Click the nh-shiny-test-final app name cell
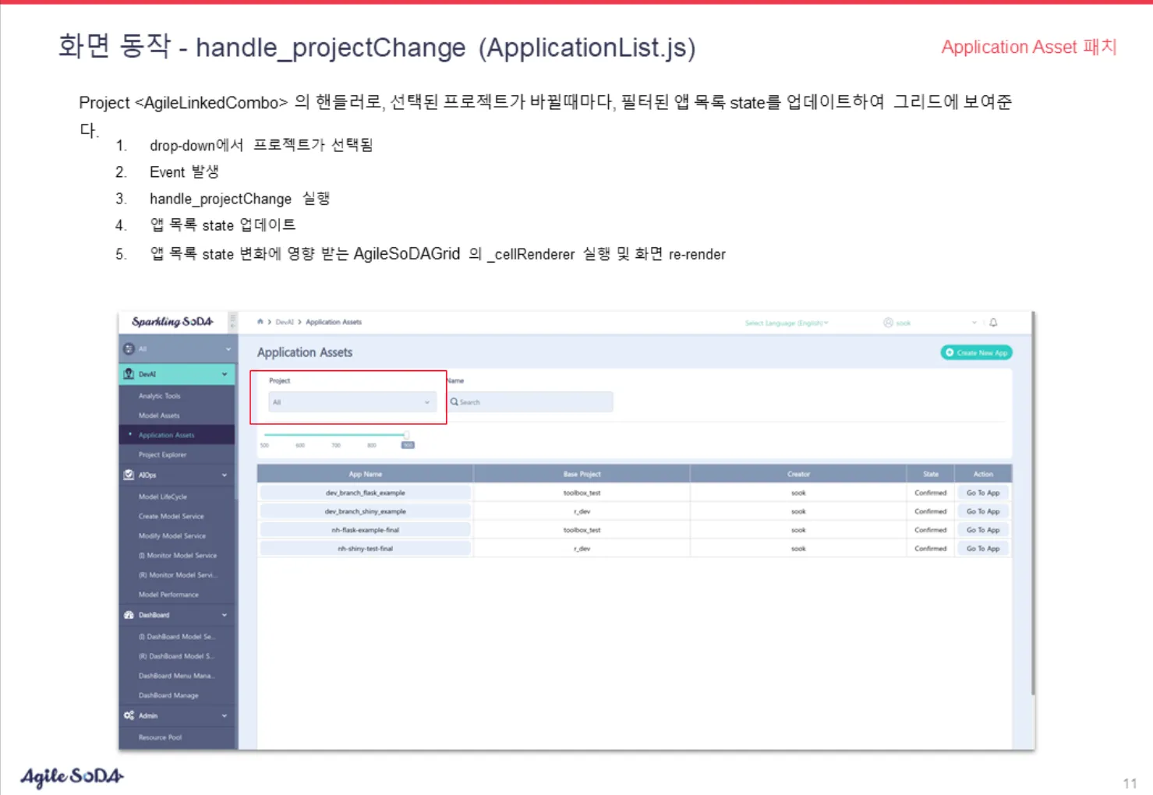 point(365,549)
